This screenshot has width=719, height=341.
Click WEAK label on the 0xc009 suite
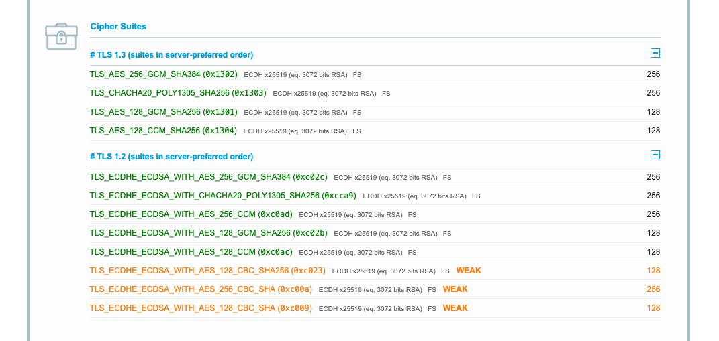(455, 308)
